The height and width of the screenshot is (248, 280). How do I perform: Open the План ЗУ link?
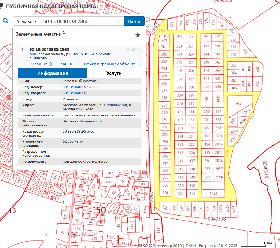pyautogui.click(x=42, y=64)
